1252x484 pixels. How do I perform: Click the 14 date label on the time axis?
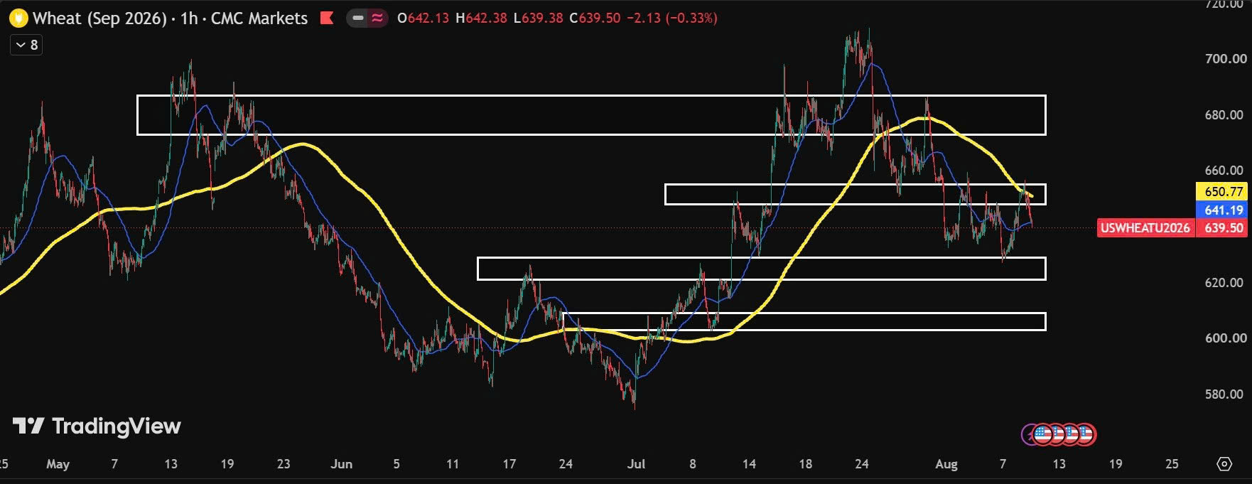749,464
